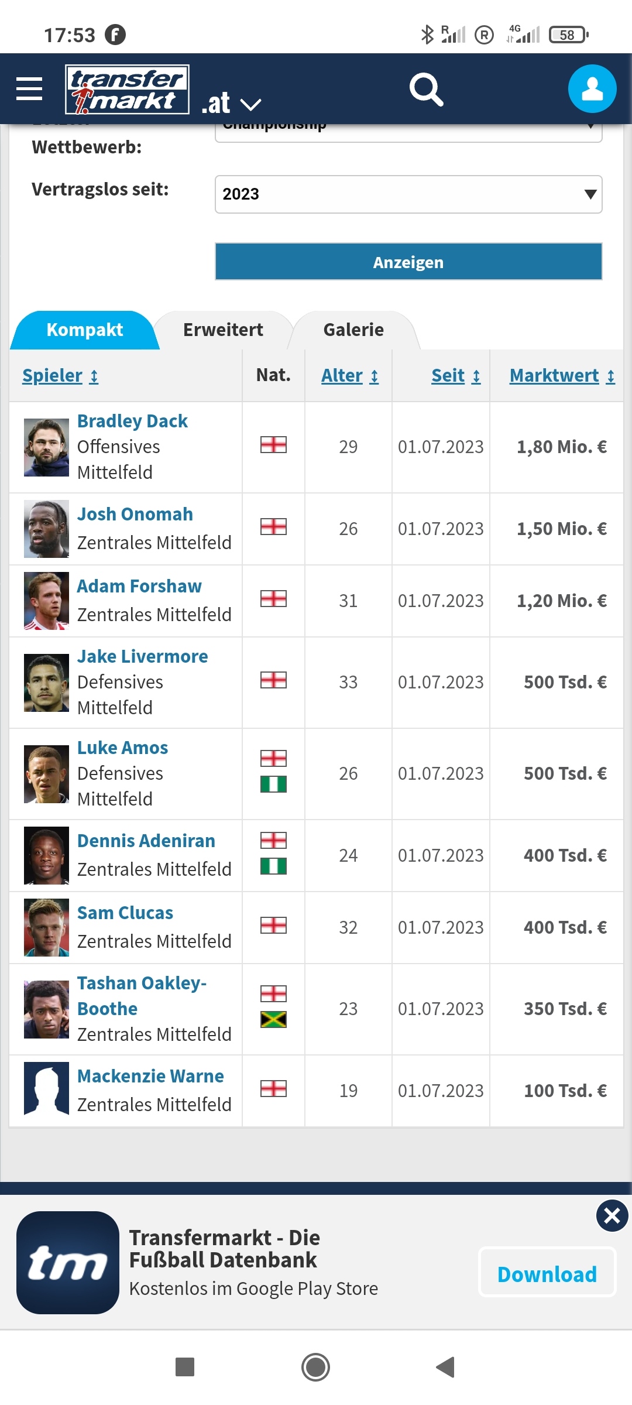Tap Android recent apps square
Viewport: 632px width, 1405px height.
[x=185, y=1367]
